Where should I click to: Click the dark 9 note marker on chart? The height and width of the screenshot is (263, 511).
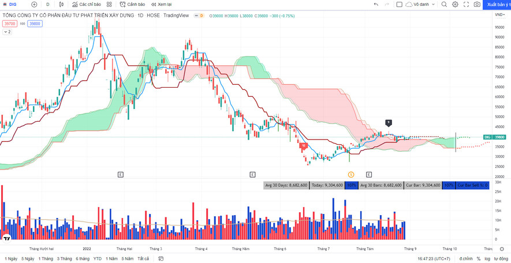[x=388, y=123]
